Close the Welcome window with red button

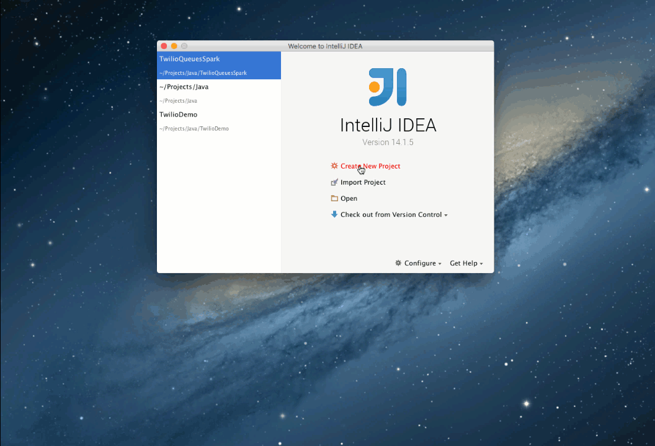[164, 46]
